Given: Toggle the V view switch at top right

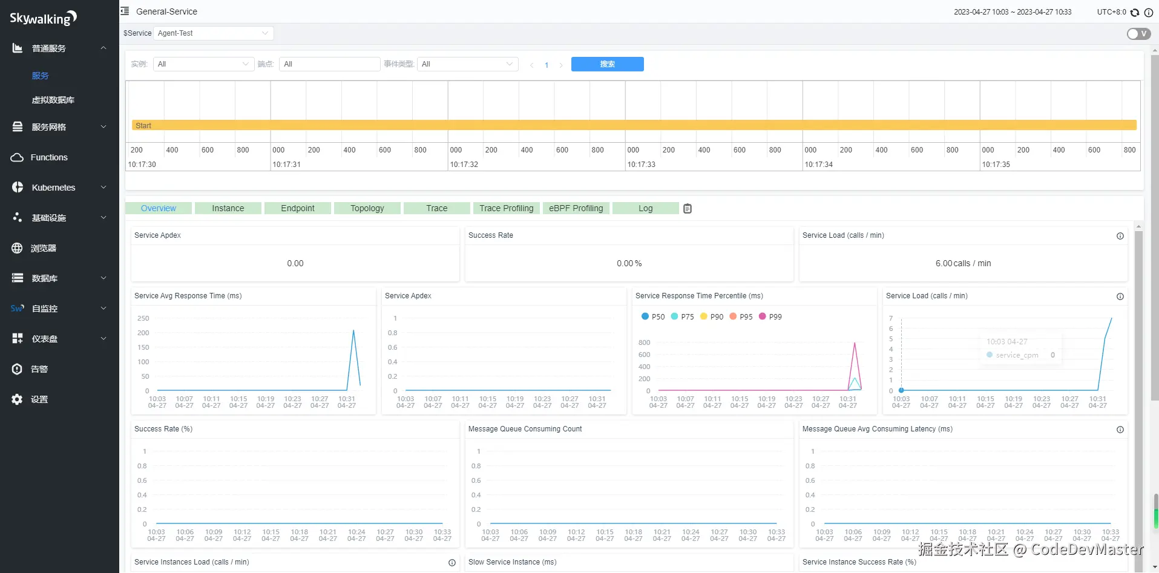Looking at the screenshot, I should point(1138,34).
